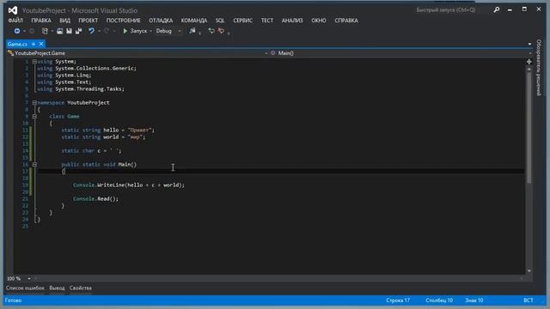Click the Строка 17 status entry

pos(398,300)
